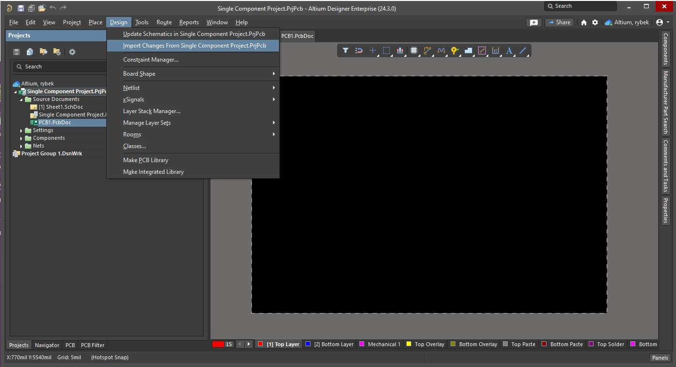
Task: Click the blue Bottom Layer color swatch
Action: coord(308,344)
